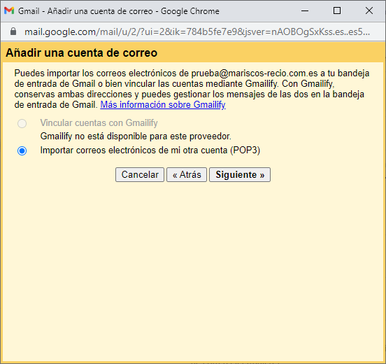Maximize the Gmail popup window
Screen dimensions: 386x364
(x=337, y=10)
